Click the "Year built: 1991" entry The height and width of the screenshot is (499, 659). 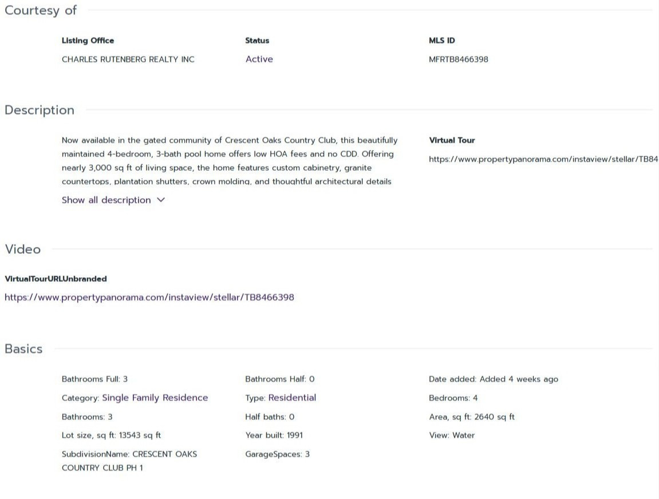click(x=274, y=435)
